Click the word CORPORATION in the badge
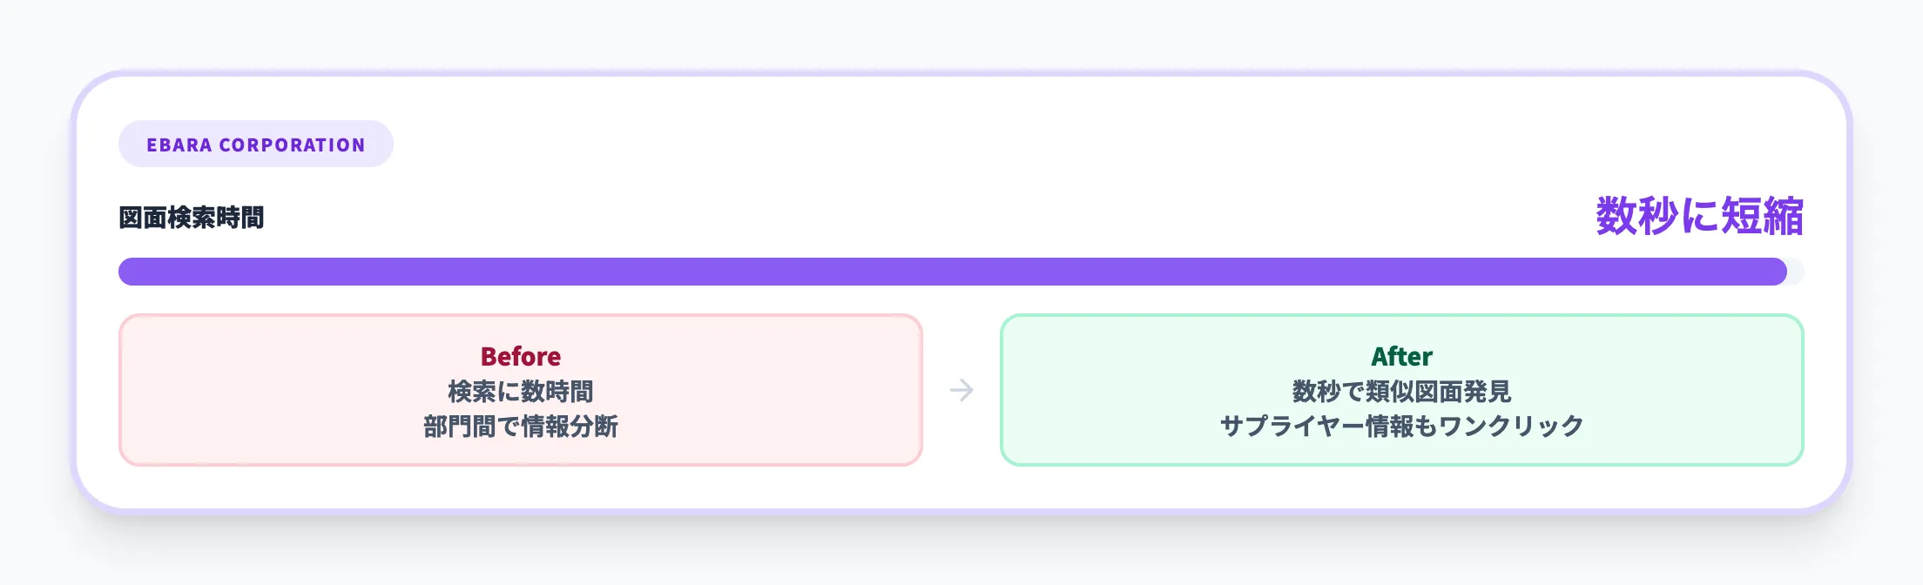 pos(292,145)
